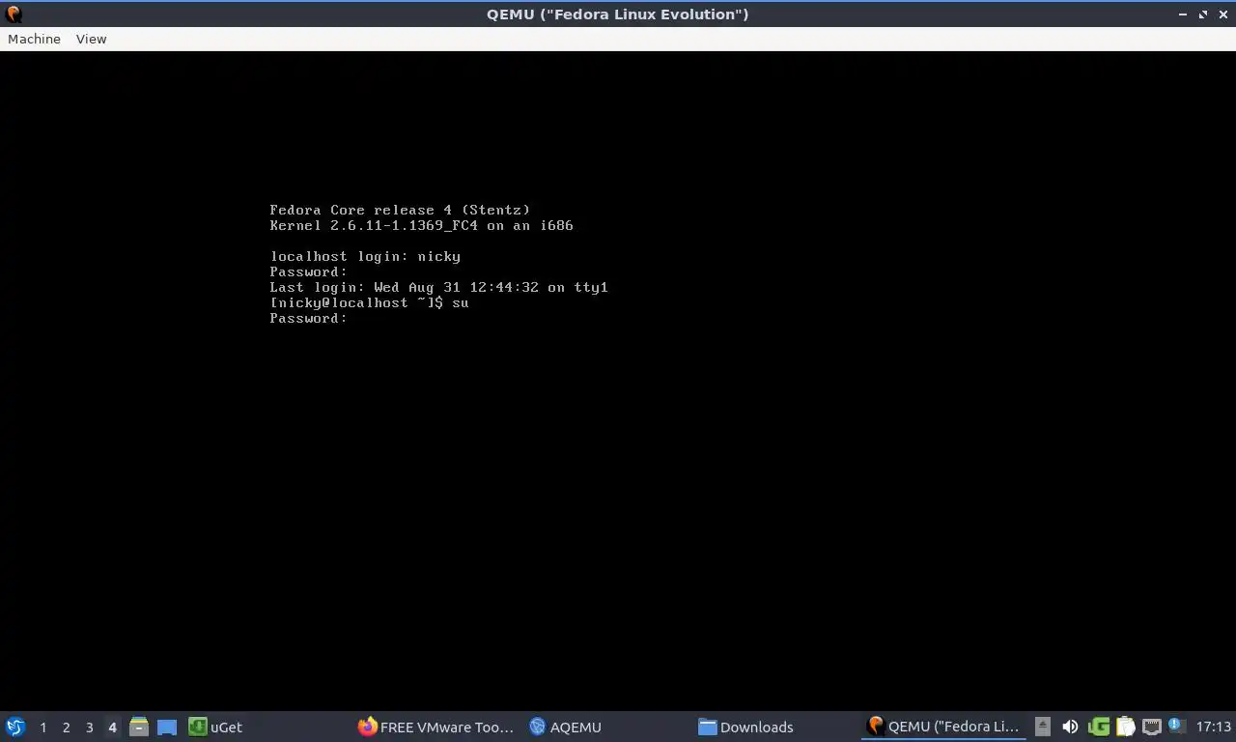Open the file manager launcher icon
The width and height of the screenshot is (1236, 742).
(139, 727)
